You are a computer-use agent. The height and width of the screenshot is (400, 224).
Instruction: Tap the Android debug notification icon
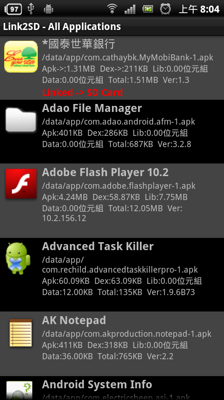(x=49, y=9)
